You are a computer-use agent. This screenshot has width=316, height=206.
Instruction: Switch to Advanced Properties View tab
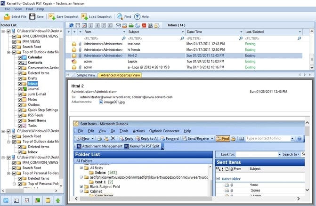coord(120,75)
